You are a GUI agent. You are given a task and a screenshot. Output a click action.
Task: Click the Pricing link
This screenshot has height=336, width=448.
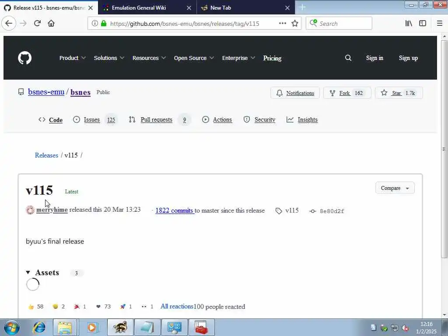pos(272,58)
